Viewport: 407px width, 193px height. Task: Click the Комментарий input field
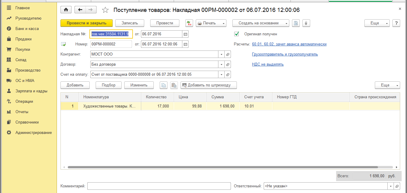pos(159,186)
